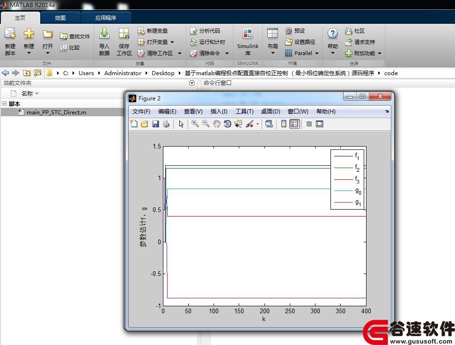Open the 工具(T) menu in Figure 2

pos(244,112)
